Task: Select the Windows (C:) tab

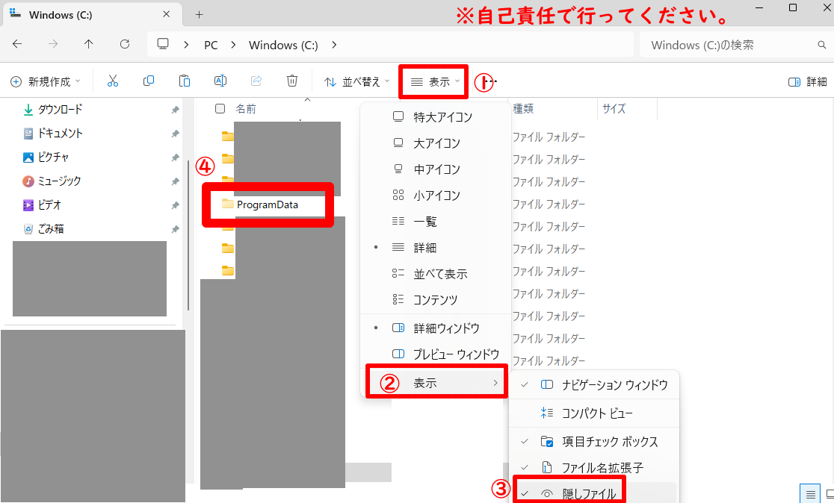Action: coord(94,14)
